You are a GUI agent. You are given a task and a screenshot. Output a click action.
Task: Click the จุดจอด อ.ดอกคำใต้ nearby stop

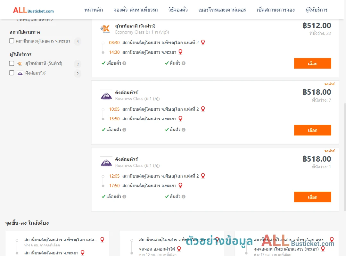coord(157,249)
